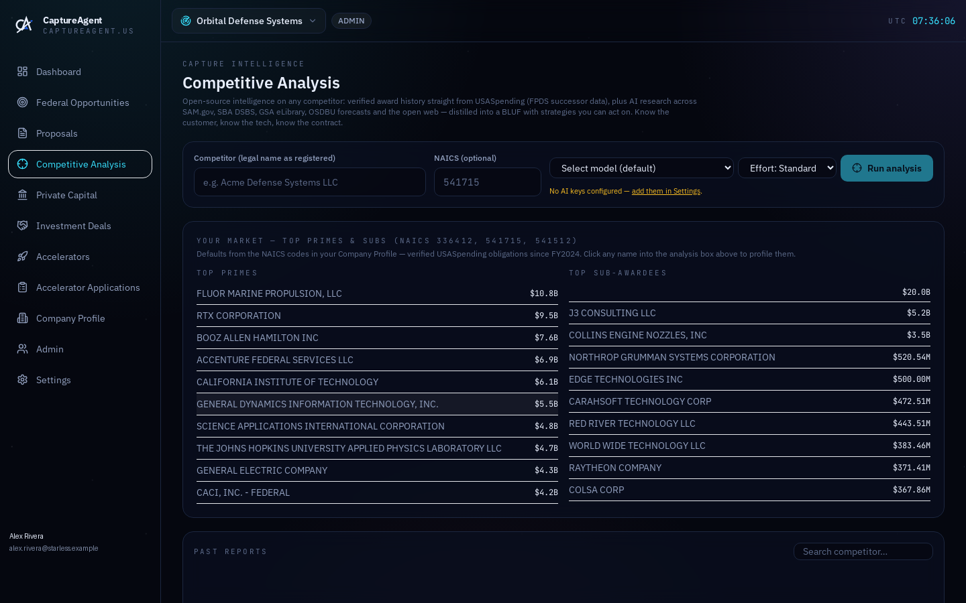Select FLUOR MARINE PROPULSION, LLC prime
This screenshot has height=603, width=966.
click(377, 293)
